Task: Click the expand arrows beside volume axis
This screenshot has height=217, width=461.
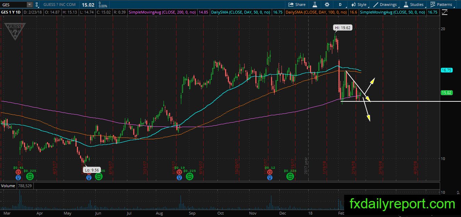Action: [458, 192]
